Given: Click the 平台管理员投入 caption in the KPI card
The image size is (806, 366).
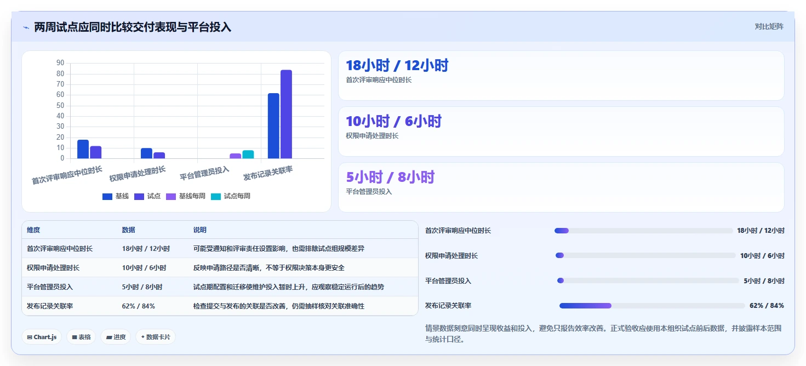Looking at the screenshot, I should 369,192.
